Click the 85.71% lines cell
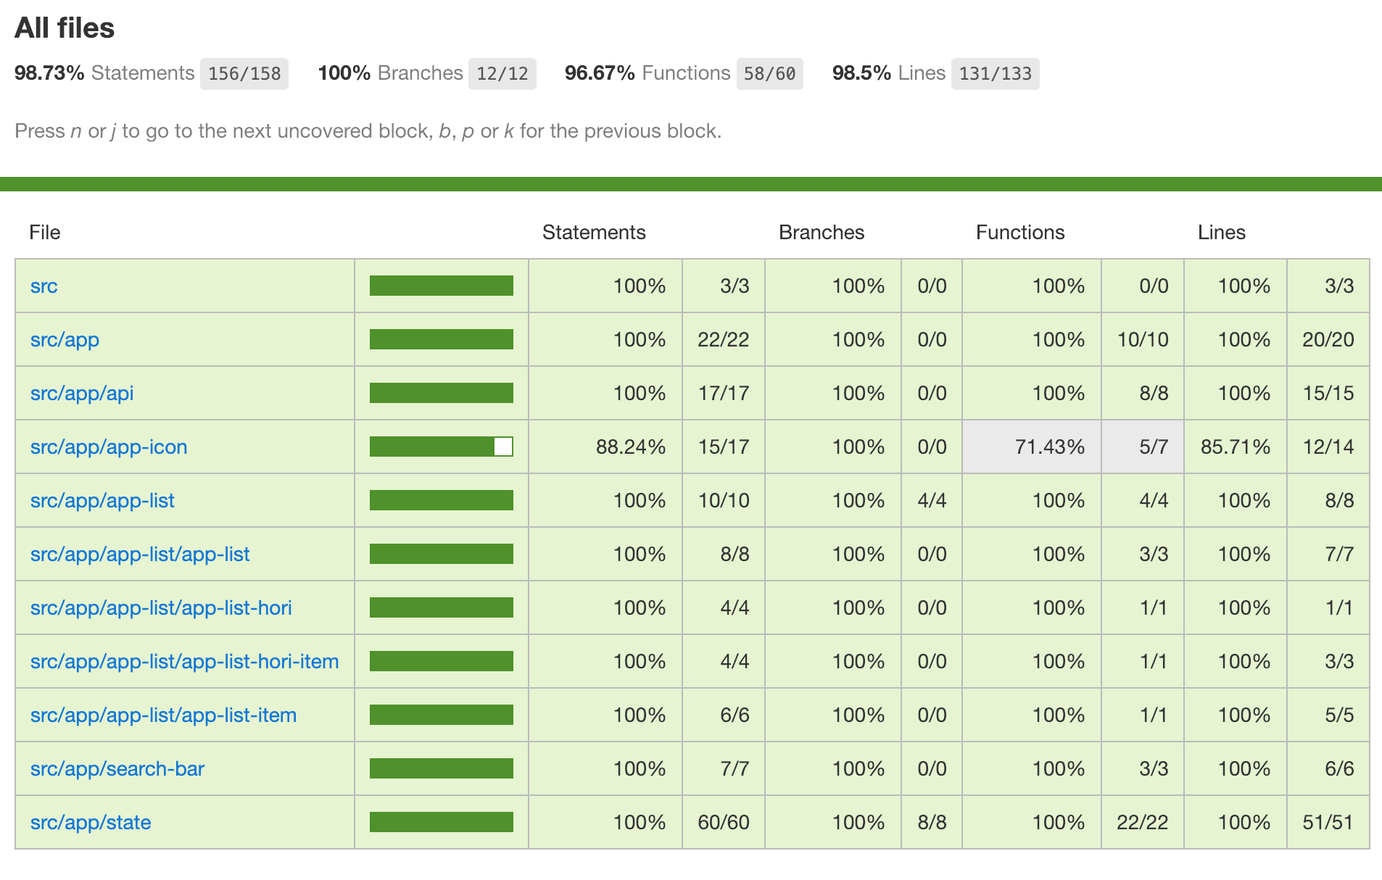This screenshot has height=880, width=1382. tap(1236, 447)
